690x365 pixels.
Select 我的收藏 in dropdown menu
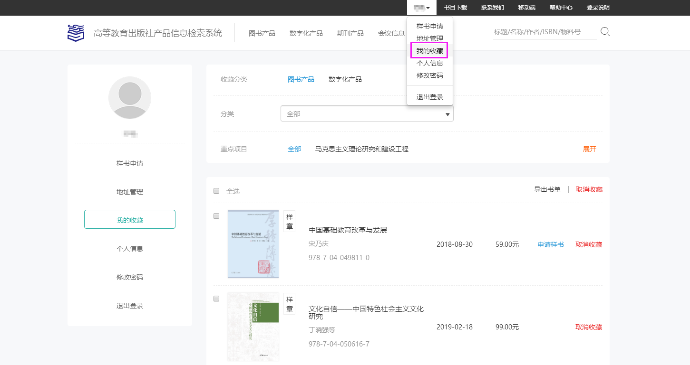(x=429, y=51)
